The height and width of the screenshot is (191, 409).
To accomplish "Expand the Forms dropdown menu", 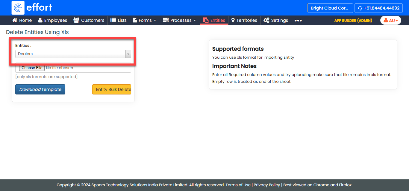I will [x=145, y=20].
